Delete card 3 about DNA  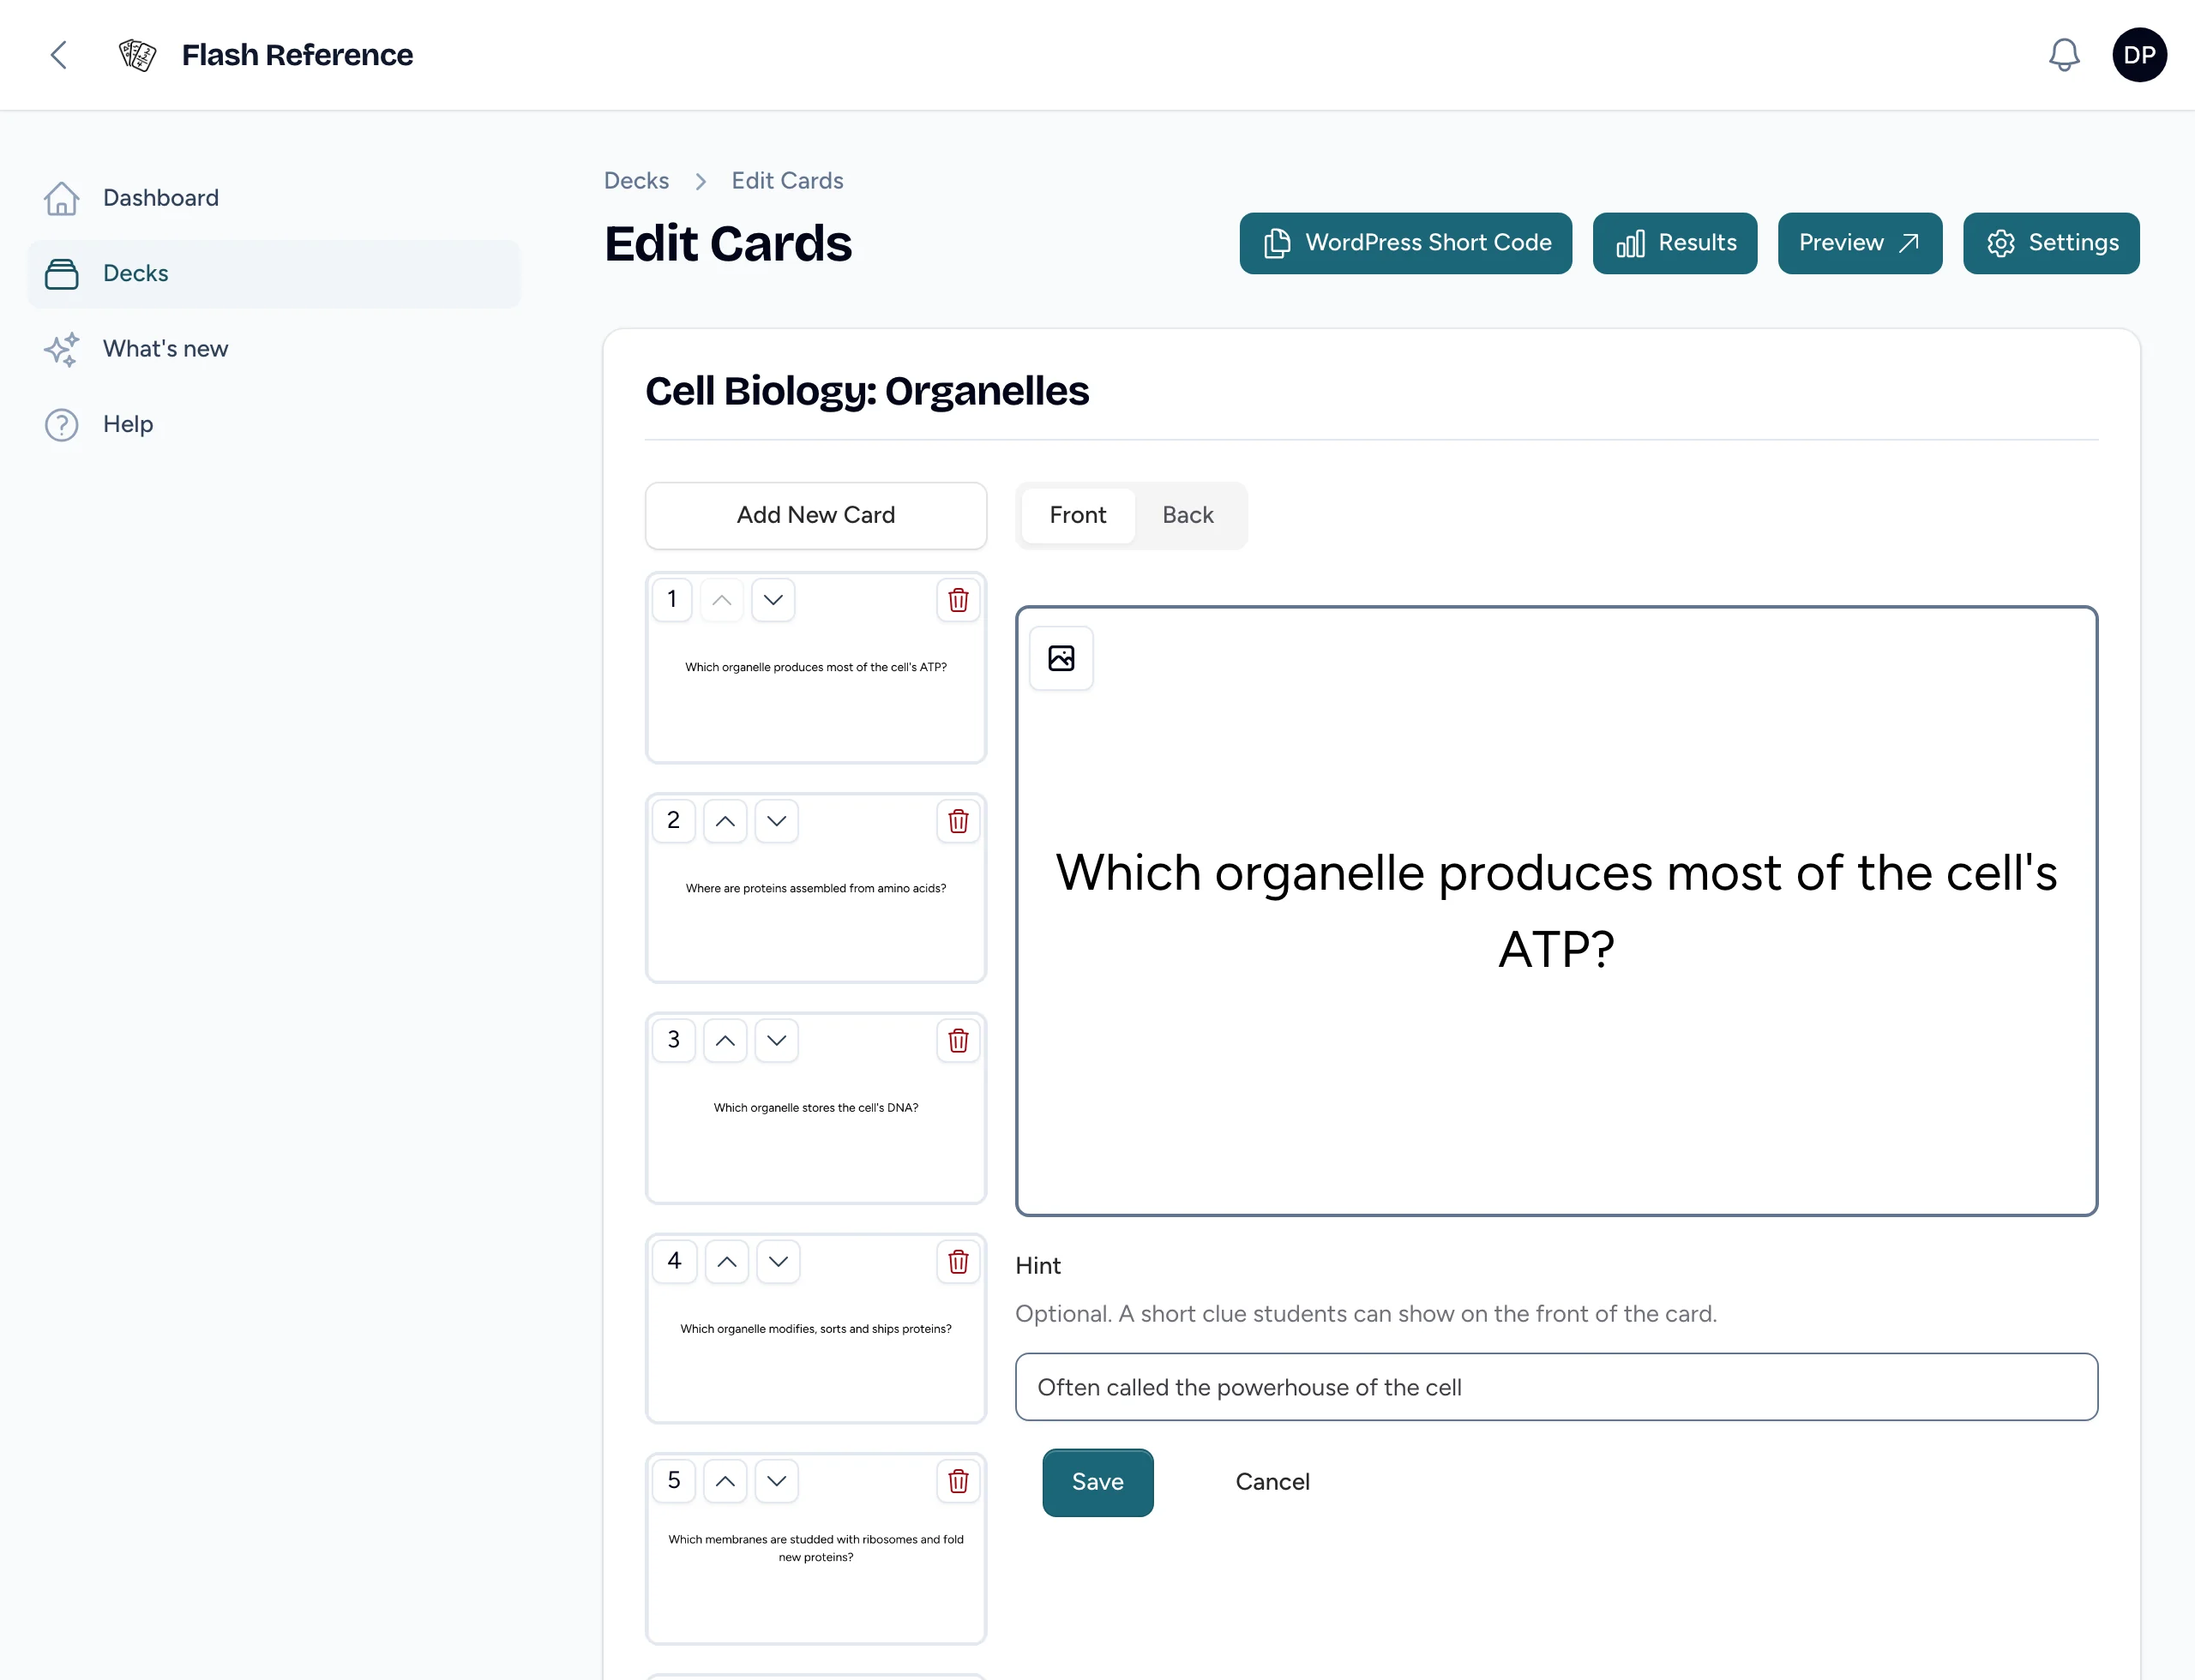coord(958,1041)
